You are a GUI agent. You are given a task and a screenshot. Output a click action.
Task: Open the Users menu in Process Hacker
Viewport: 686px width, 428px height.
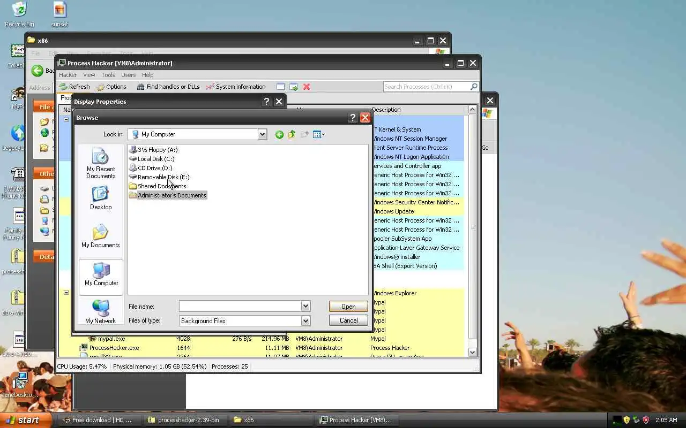[128, 75]
